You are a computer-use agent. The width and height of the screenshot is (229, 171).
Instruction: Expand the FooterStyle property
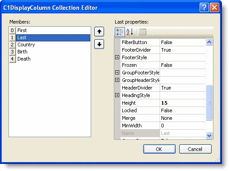(x=117, y=57)
